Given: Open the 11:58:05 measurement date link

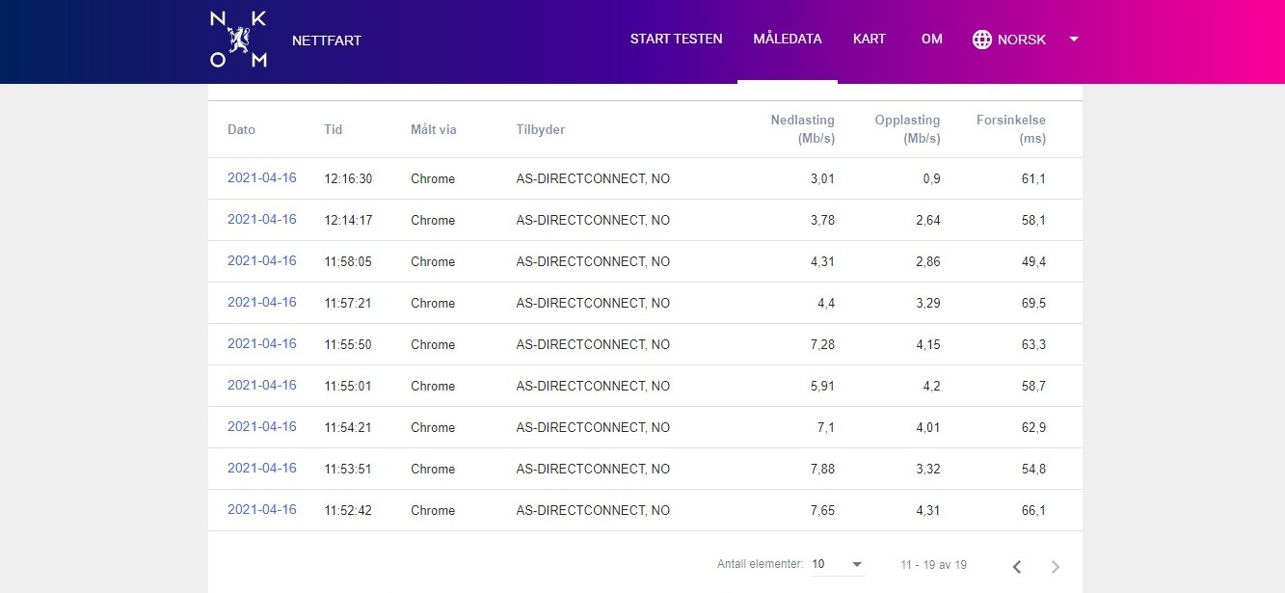Looking at the screenshot, I should 262,261.
